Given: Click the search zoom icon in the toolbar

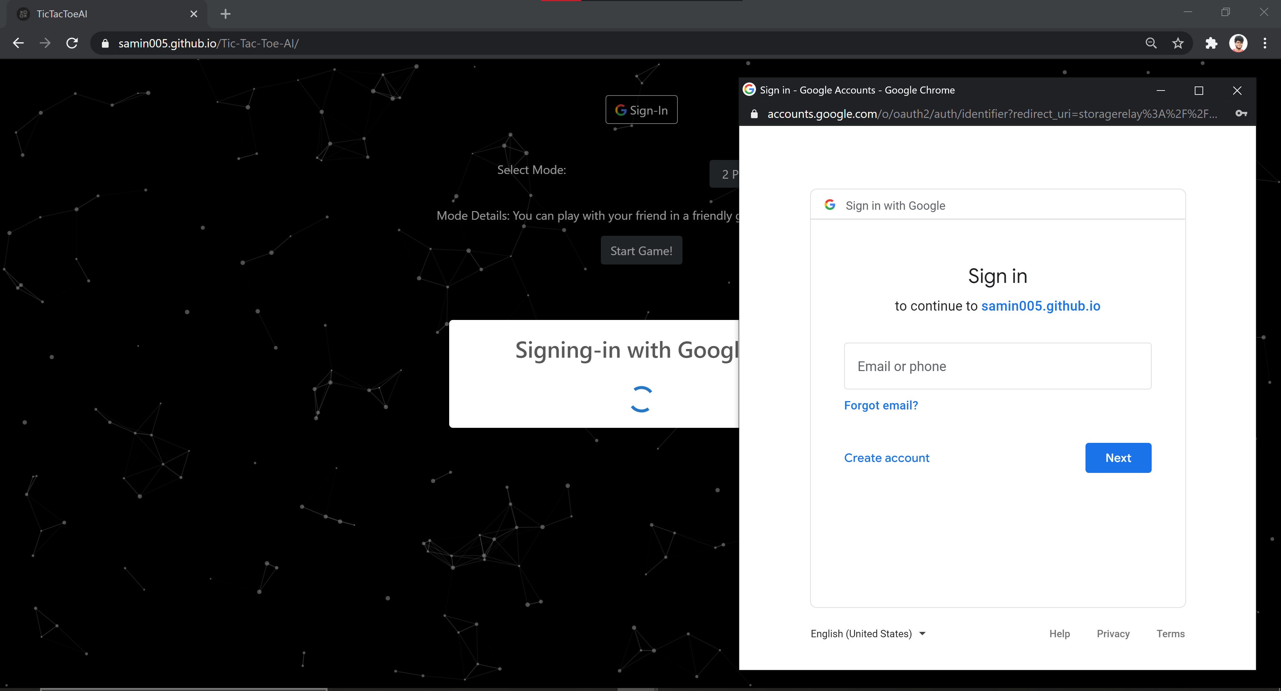Looking at the screenshot, I should click(1151, 43).
